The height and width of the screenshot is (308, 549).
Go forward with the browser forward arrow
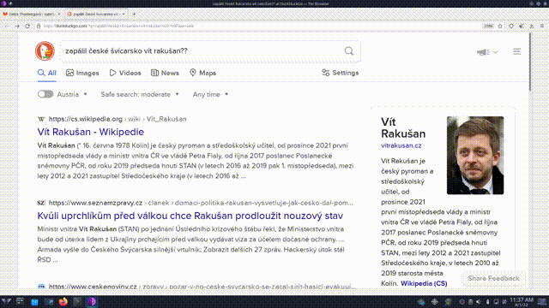tap(17, 27)
